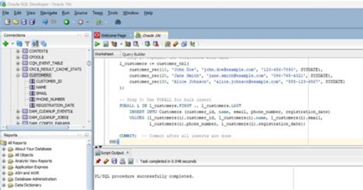This screenshot has width=363, height=190.
Task: Run Statement with green play icon
Action: coord(97,44)
